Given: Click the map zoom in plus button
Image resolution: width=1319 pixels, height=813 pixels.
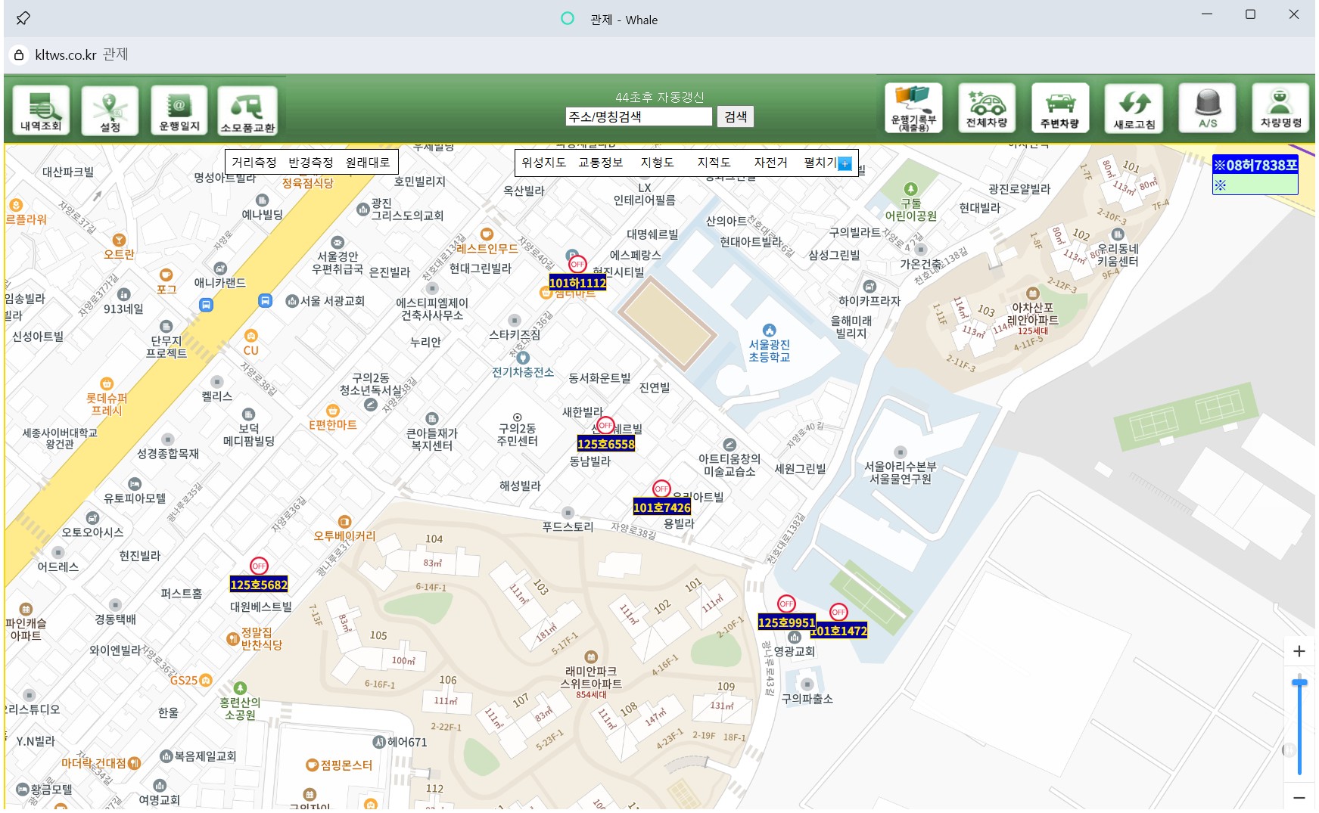Looking at the screenshot, I should (1299, 651).
